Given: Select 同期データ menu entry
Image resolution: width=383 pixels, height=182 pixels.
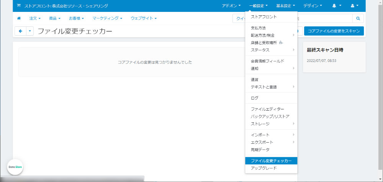Looking at the screenshot, I should (x=271, y=149).
